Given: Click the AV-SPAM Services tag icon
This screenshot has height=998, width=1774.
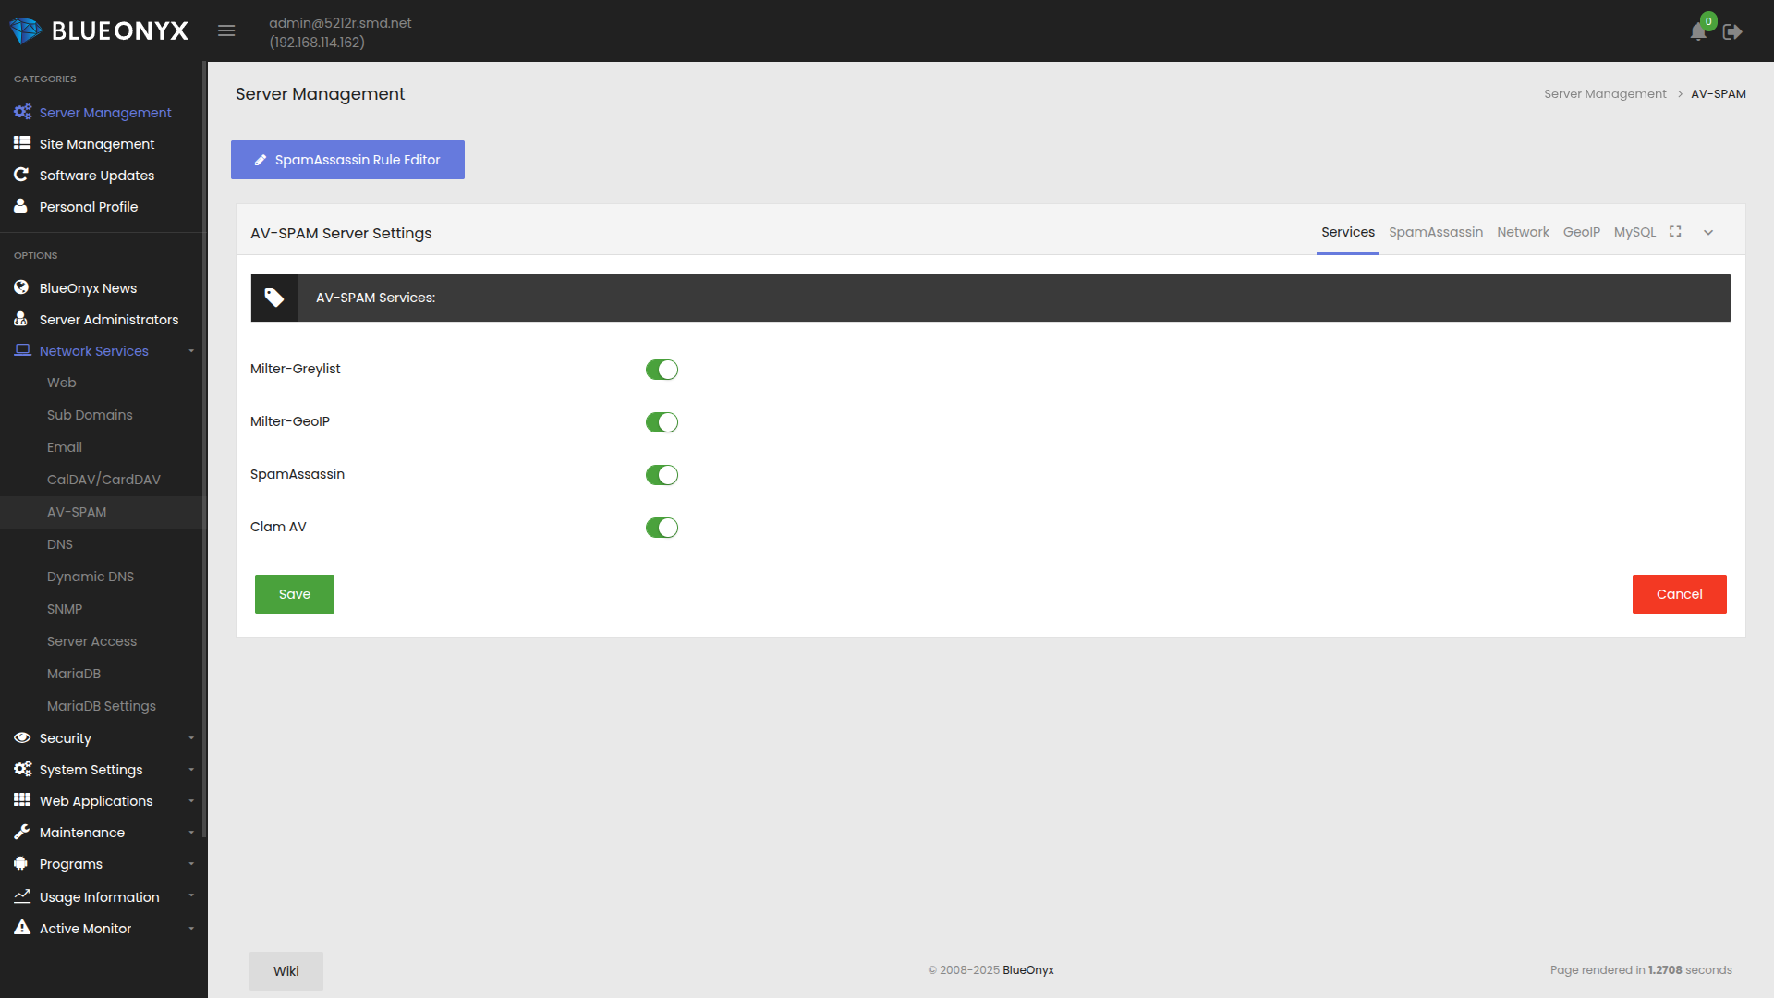Looking at the screenshot, I should tap(274, 298).
